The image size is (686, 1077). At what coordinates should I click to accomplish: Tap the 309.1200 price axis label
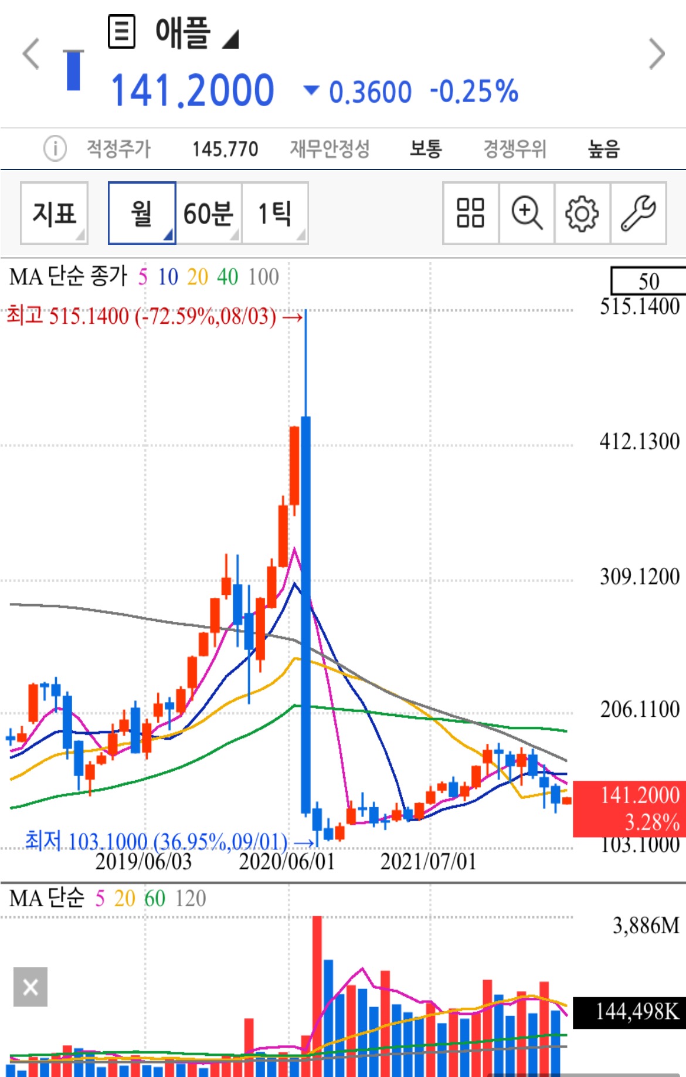640,577
